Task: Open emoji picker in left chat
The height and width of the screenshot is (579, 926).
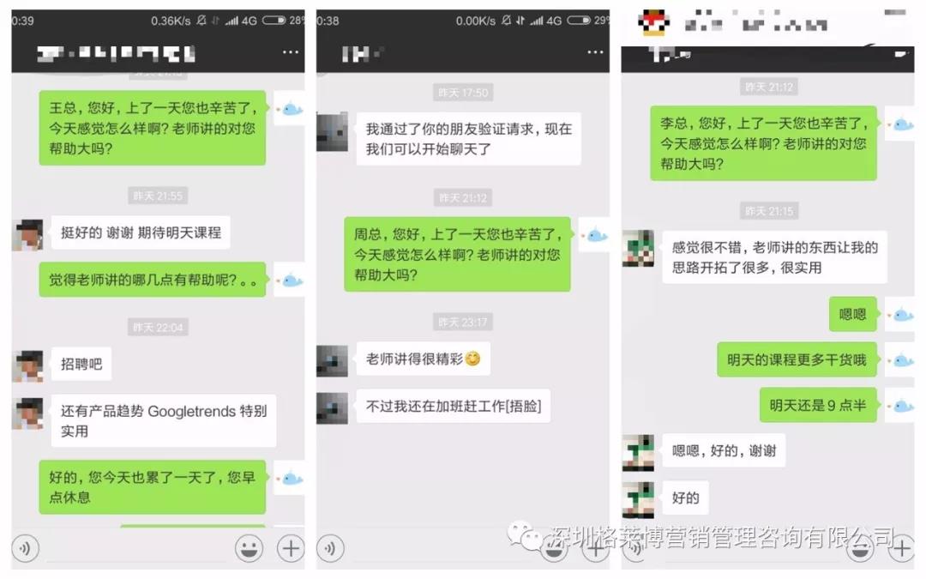Action: (249, 548)
